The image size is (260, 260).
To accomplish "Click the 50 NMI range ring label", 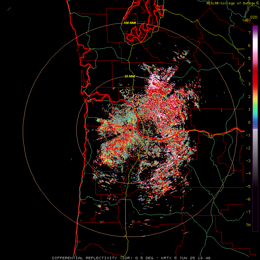I will pyautogui.click(x=130, y=76).
